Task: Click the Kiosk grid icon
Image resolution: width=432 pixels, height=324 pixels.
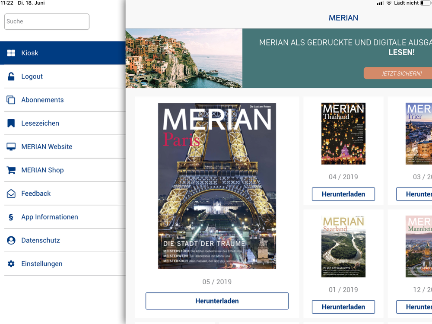Action: pyautogui.click(x=11, y=53)
